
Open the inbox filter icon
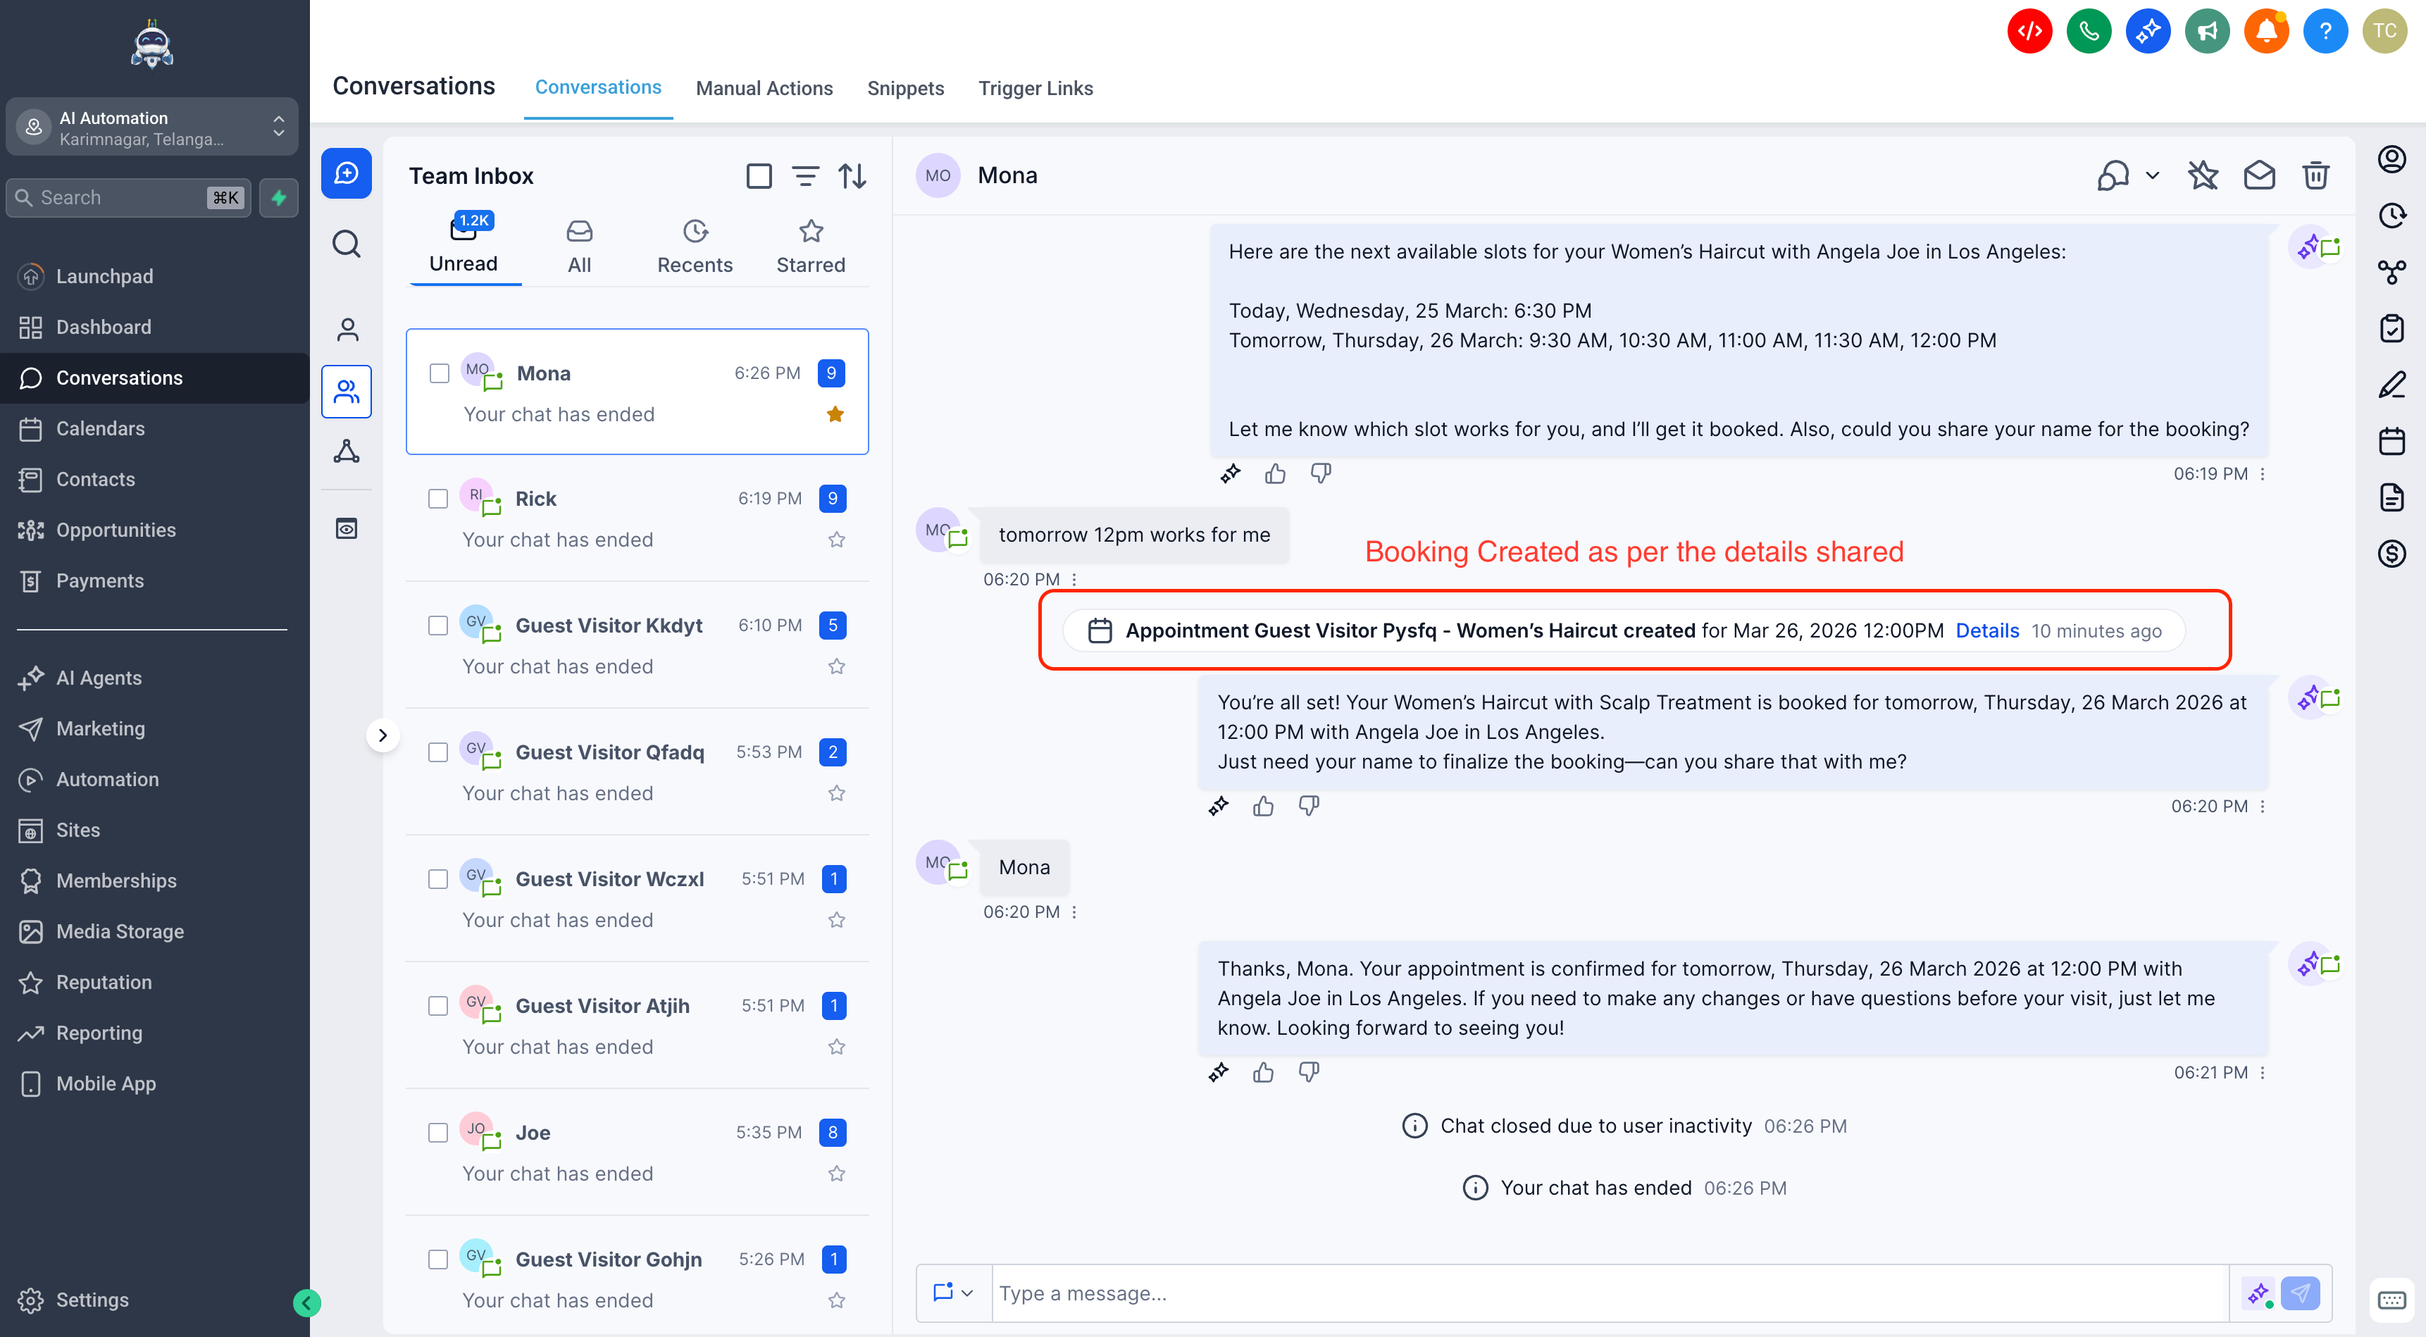point(805,176)
